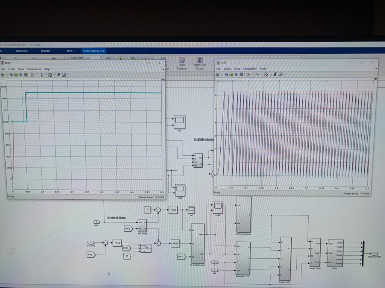The height and width of the screenshot is (288, 385).
Task: Click Step Forward in right scope toolbar
Action: tap(236, 75)
